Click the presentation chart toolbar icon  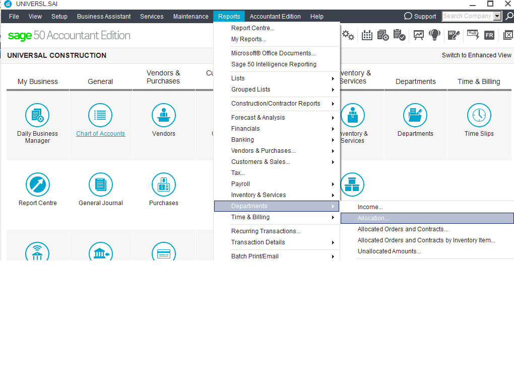[x=419, y=35]
